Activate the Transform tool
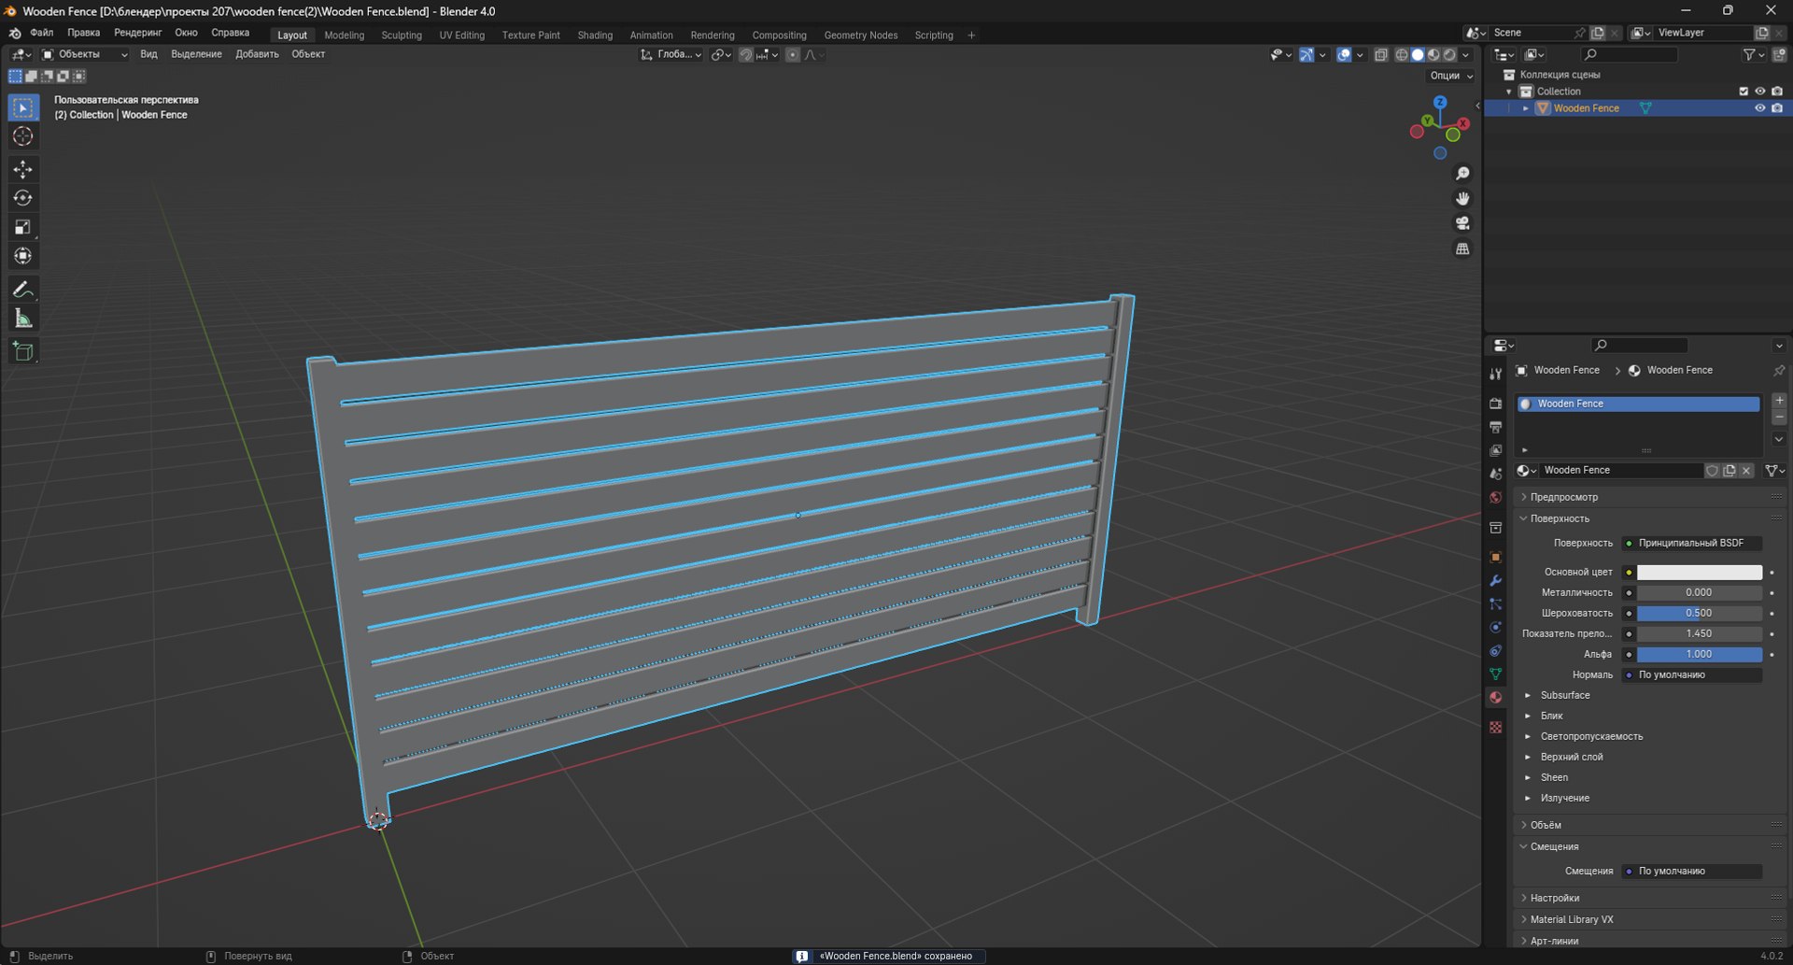The image size is (1793, 965). click(x=23, y=256)
